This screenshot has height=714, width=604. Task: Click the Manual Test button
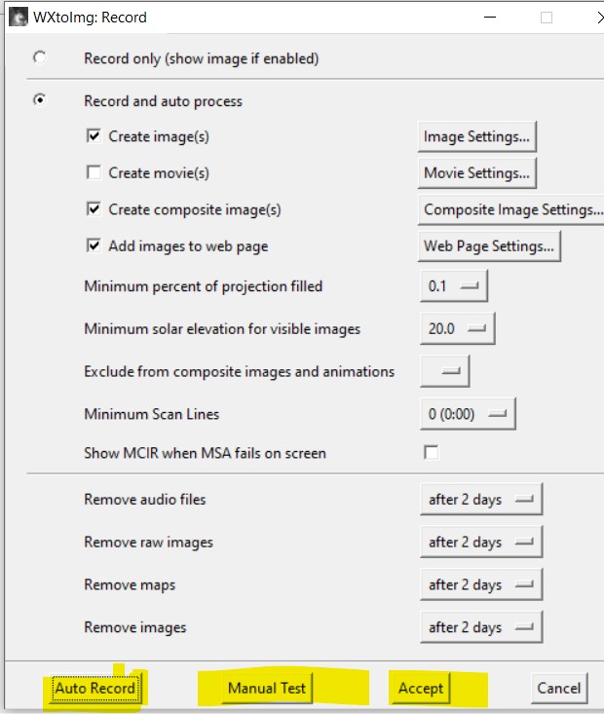(x=267, y=688)
